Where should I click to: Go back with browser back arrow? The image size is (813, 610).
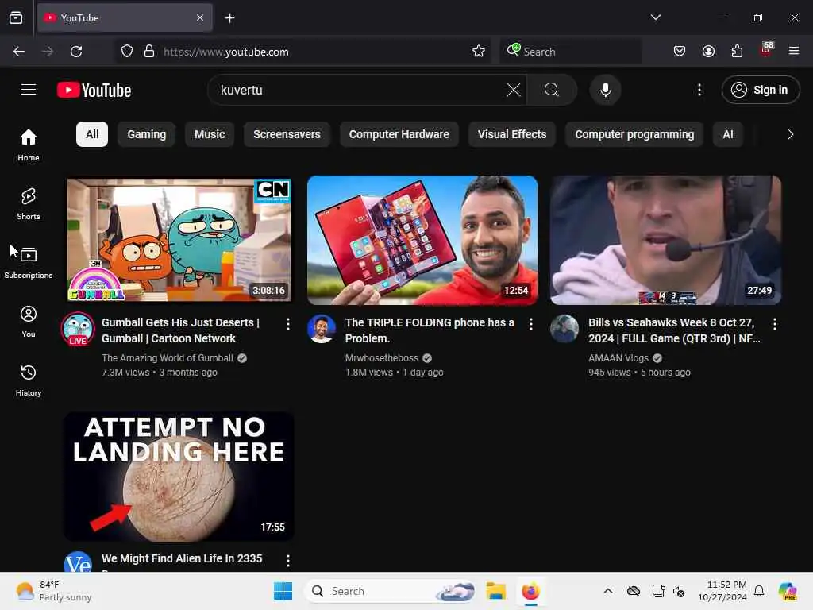point(19,52)
